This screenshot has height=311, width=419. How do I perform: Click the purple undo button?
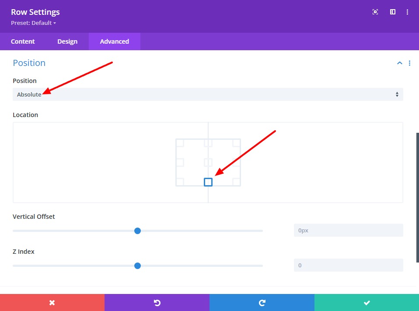pos(157,303)
